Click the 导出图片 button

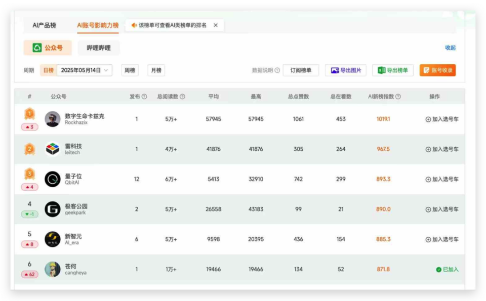click(346, 70)
